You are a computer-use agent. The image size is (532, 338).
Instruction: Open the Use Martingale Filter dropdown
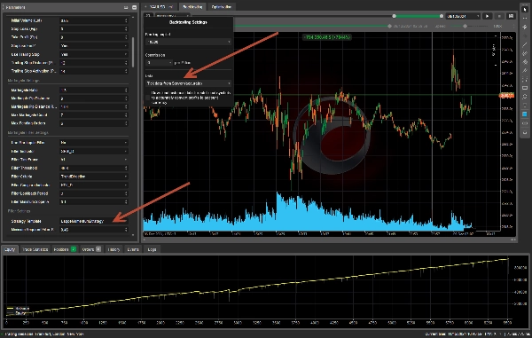(x=94, y=143)
